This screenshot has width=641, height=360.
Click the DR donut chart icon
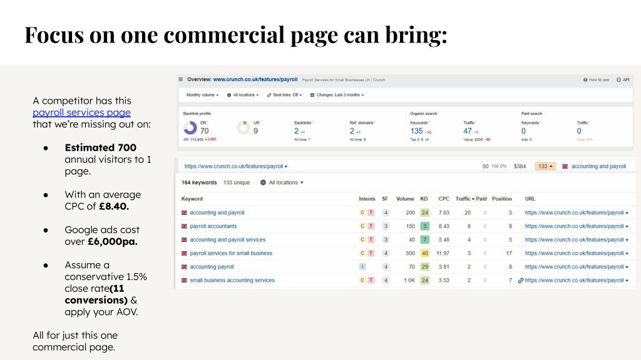(190, 128)
